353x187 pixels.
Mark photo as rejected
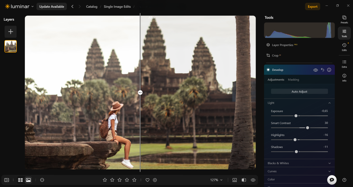pyautogui.click(x=155, y=180)
